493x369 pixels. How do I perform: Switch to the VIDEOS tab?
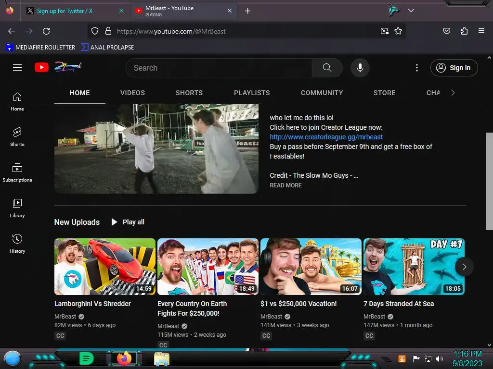point(132,93)
